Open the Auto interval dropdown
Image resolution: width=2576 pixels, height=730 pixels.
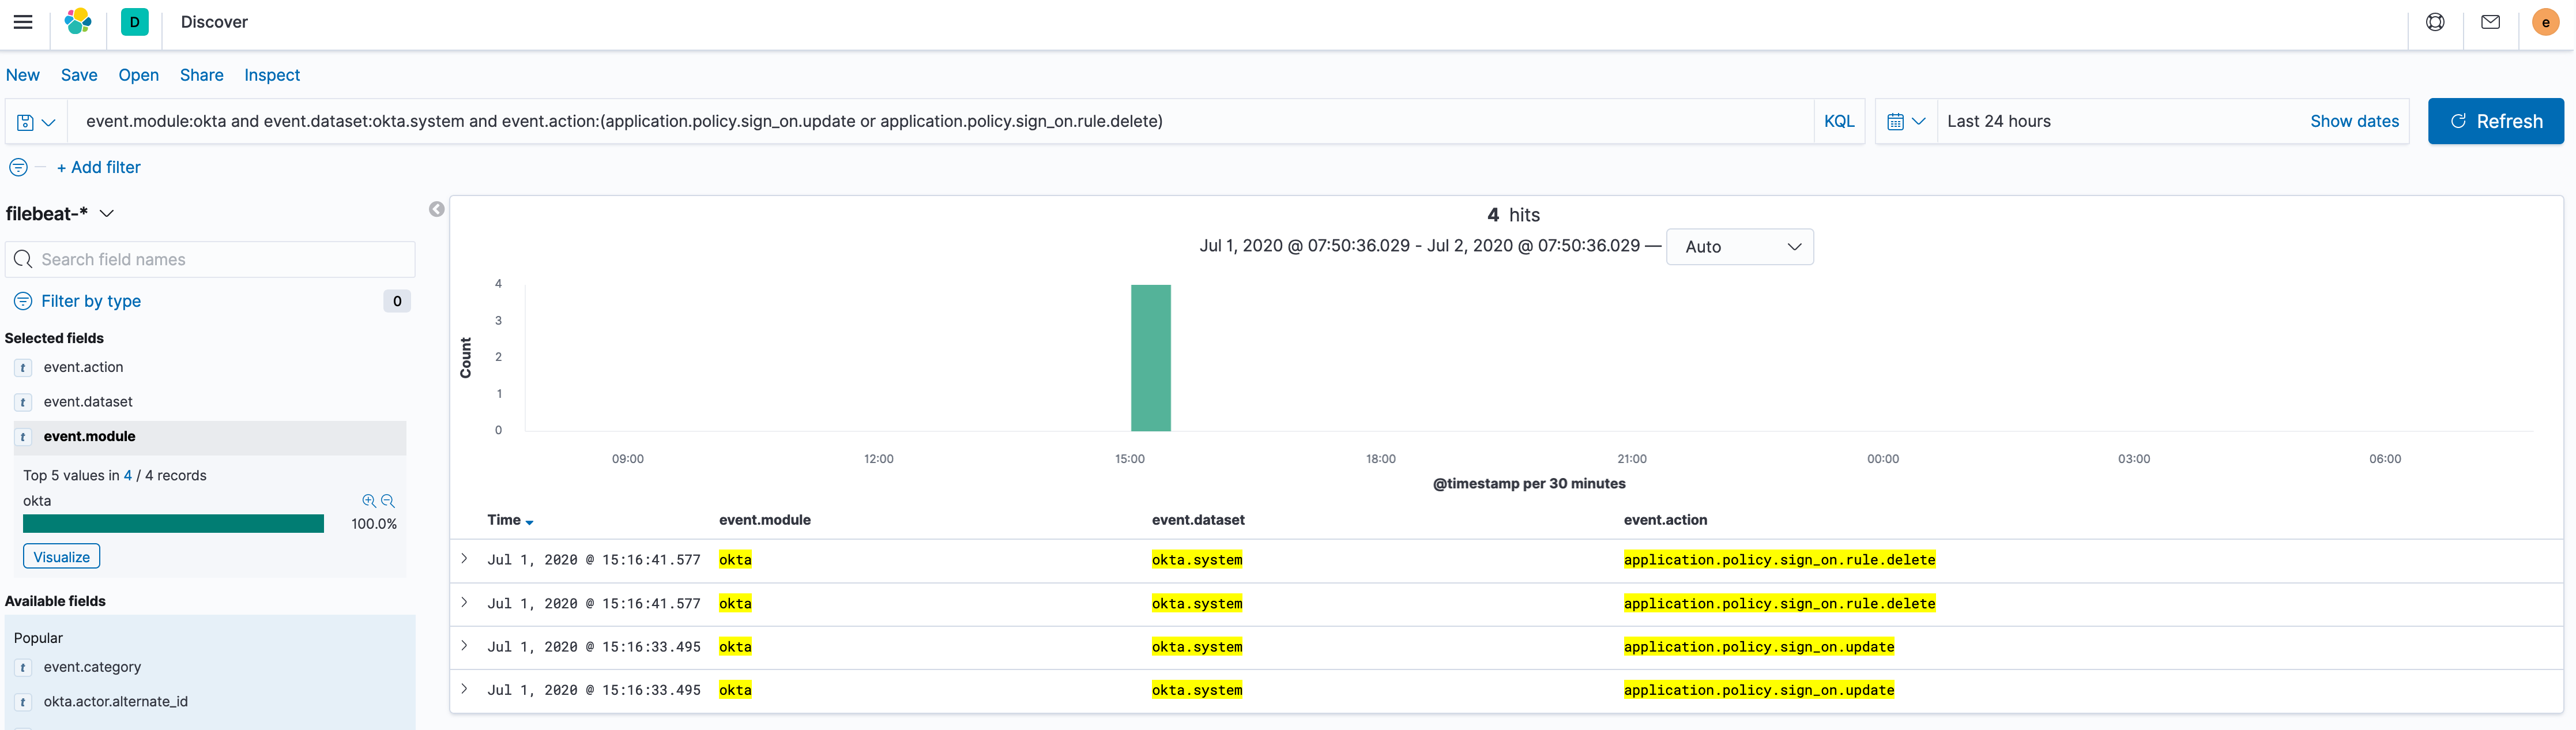[x=1739, y=247]
